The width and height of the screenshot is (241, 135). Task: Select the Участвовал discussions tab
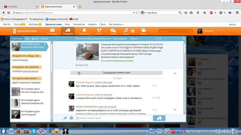pyautogui.click(x=17, y=39)
